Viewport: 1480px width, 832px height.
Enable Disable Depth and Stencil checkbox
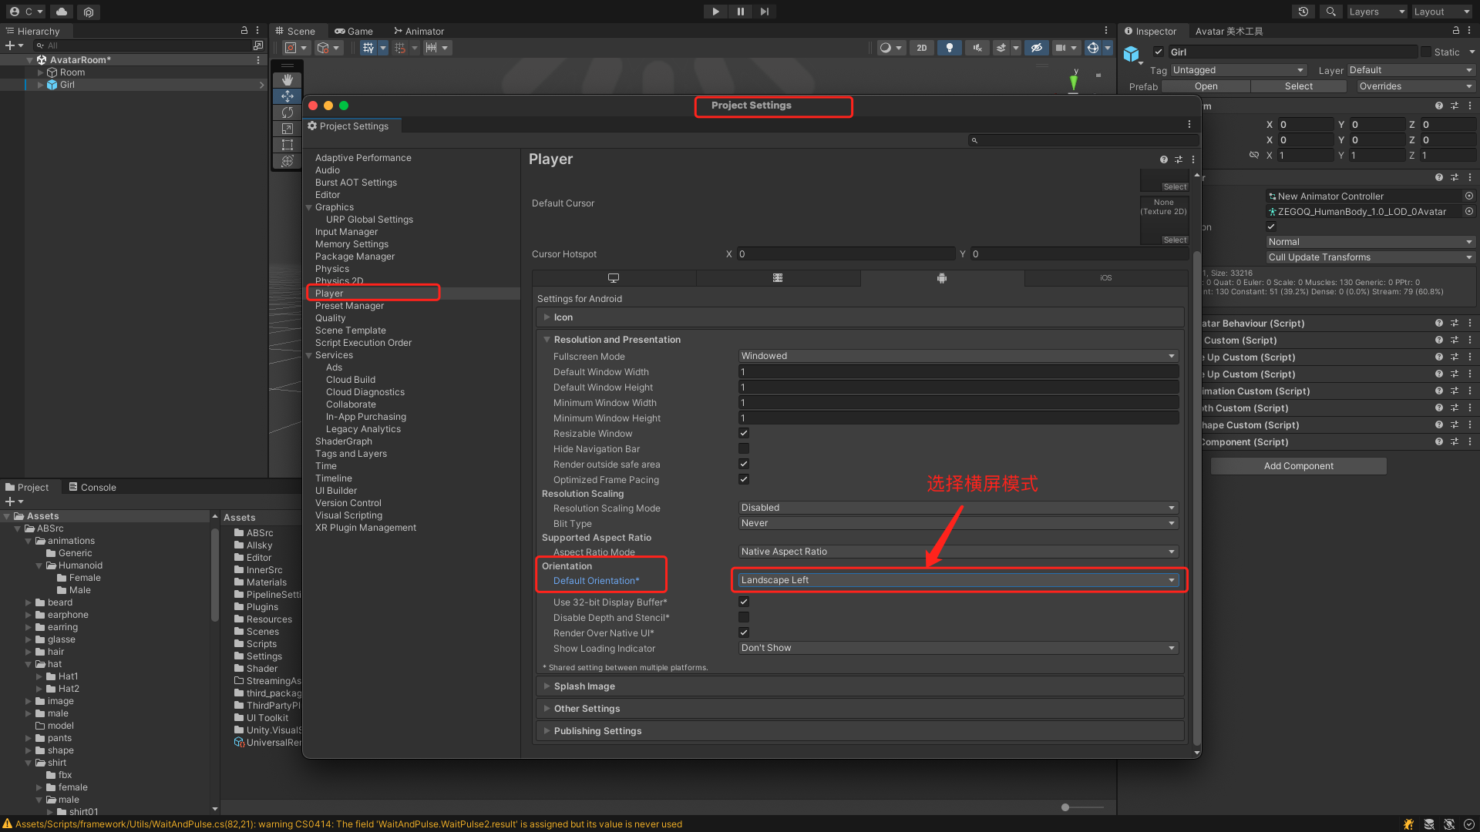[744, 618]
